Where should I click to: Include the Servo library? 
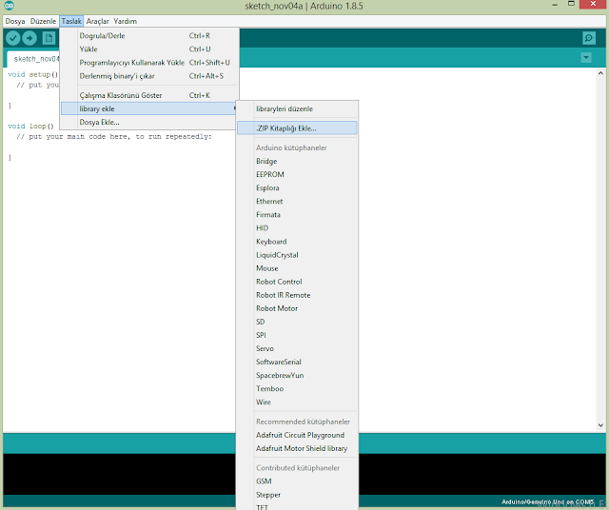pos(297,349)
